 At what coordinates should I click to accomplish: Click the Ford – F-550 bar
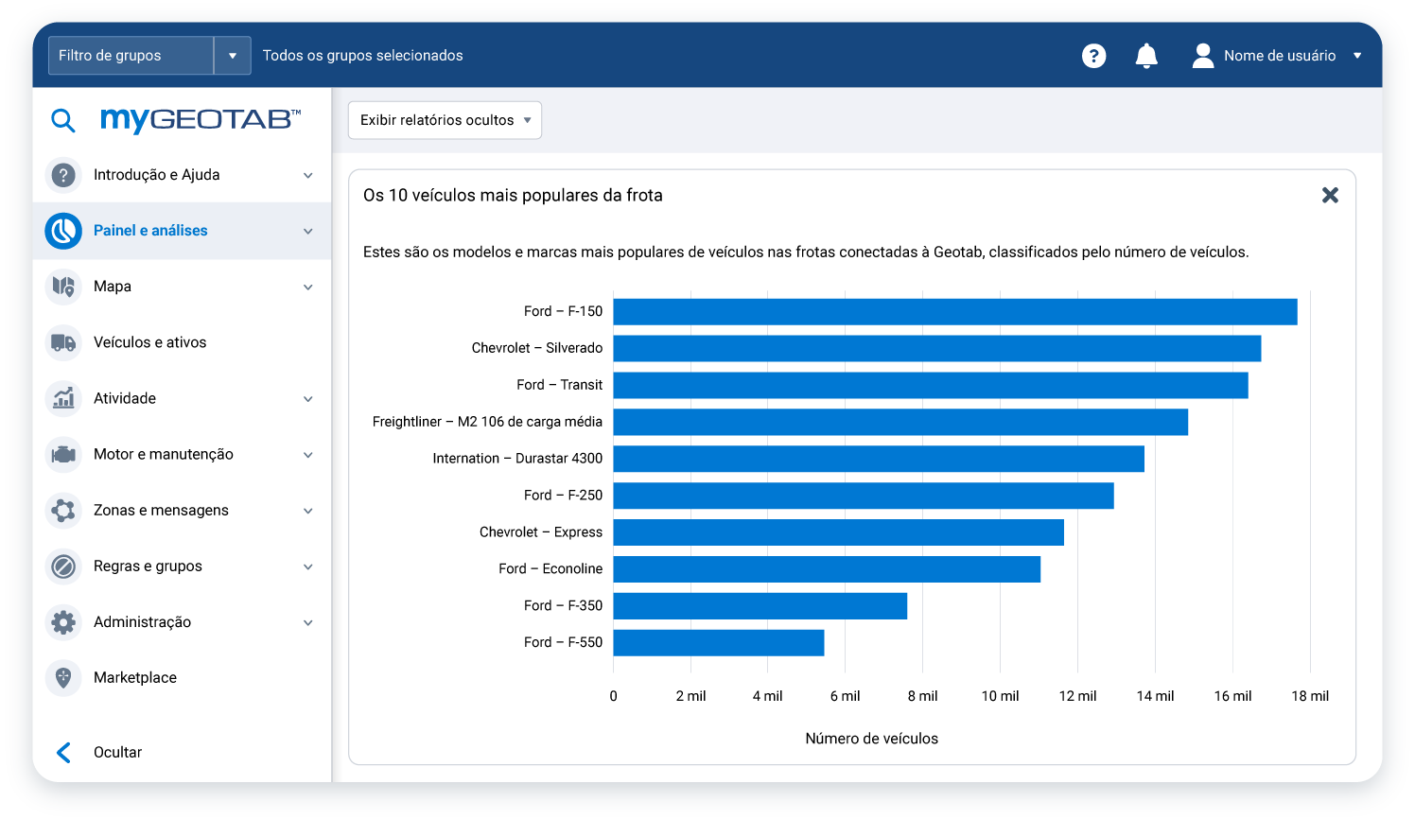point(719,643)
